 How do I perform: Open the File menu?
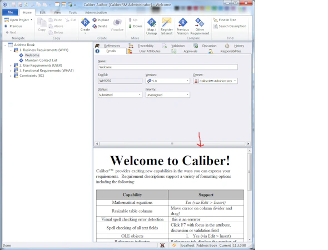10,12
